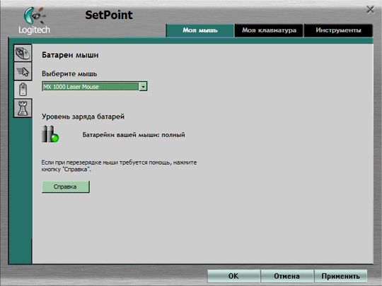382x286 pixels.
Task: Click the Батареи мыши heading
Action: pyautogui.click(x=70, y=55)
